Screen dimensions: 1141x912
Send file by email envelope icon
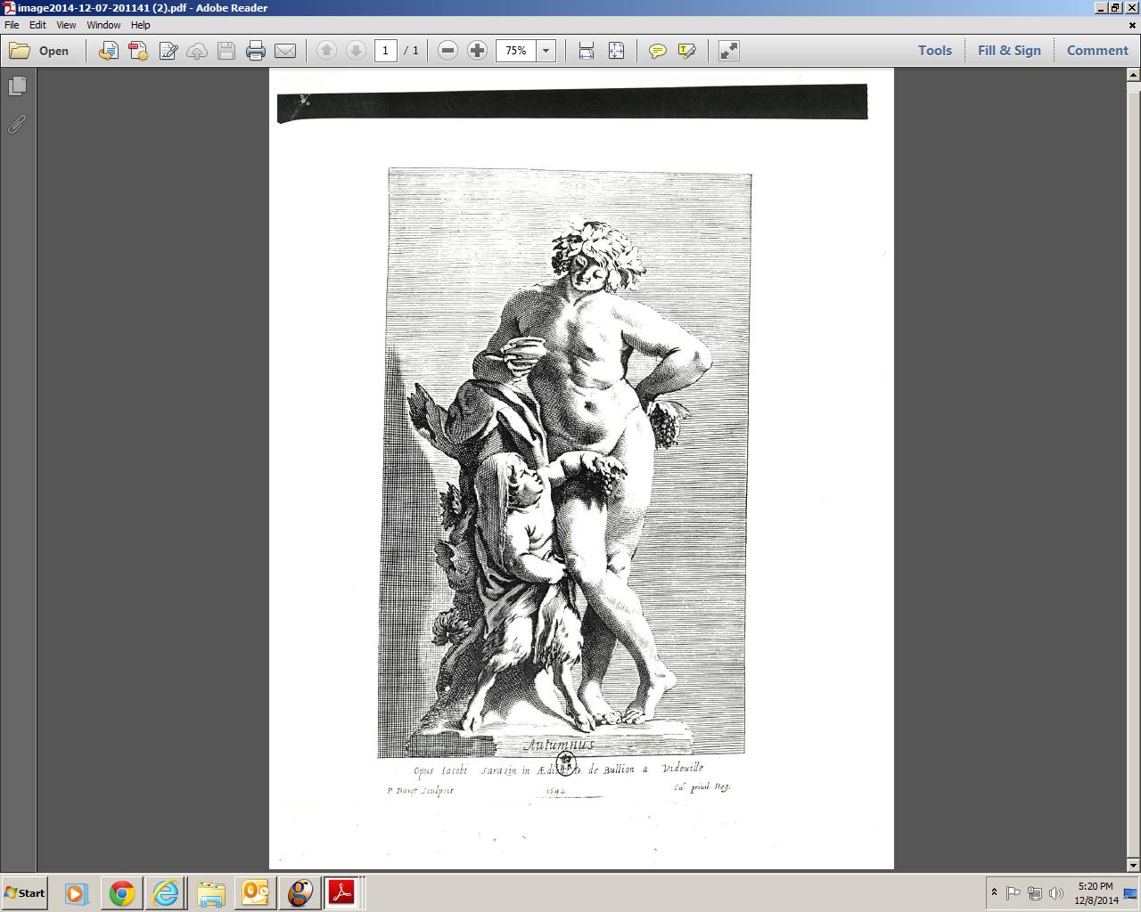pos(285,51)
